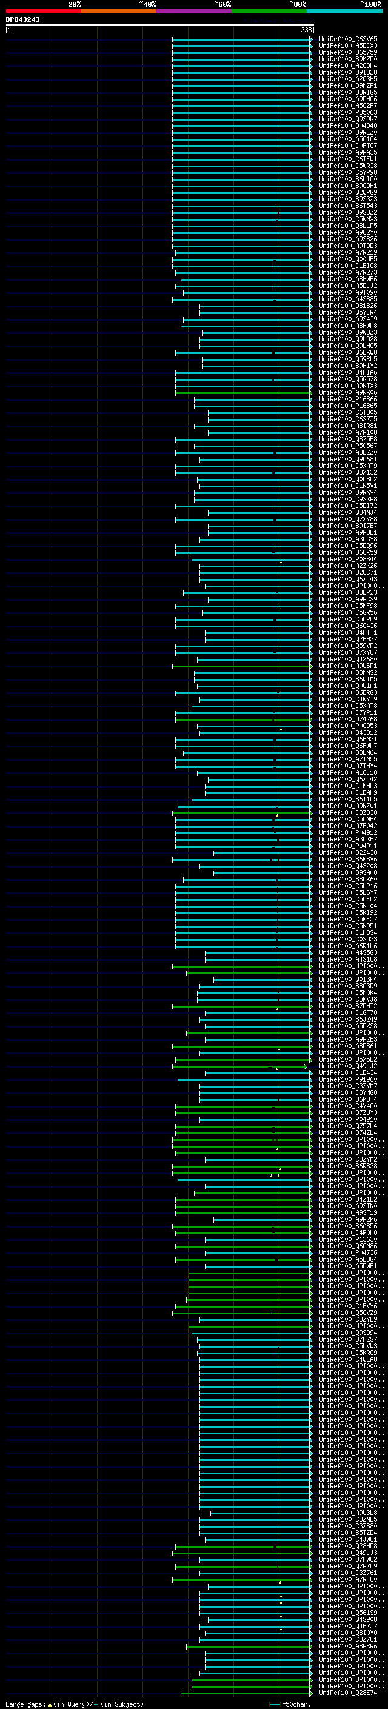
Task: Select hit UniRef100_B9I828
Action: (x=348, y=72)
